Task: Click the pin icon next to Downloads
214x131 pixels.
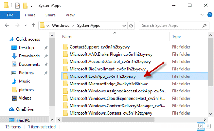Action: pyautogui.click(x=46, y=56)
